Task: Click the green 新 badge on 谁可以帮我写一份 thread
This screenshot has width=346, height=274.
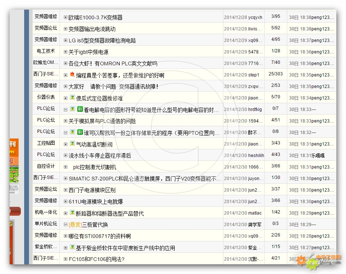Action: click(x=80, y=132)
